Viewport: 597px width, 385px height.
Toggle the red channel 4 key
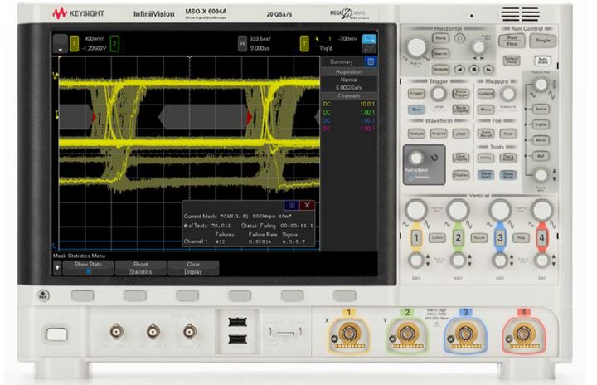[541, 237]
